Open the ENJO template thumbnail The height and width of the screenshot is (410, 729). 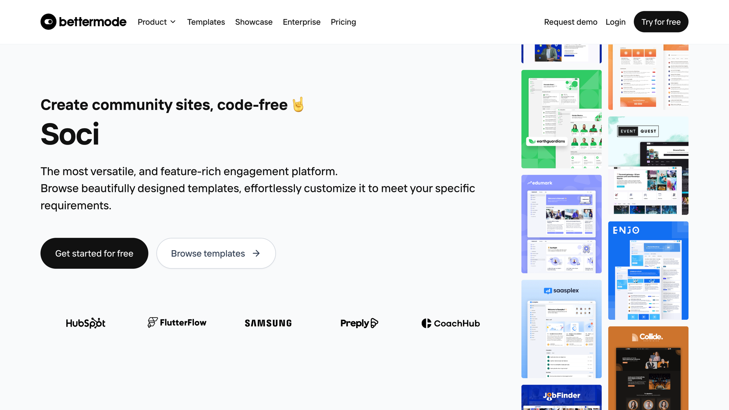click(648, 271)
